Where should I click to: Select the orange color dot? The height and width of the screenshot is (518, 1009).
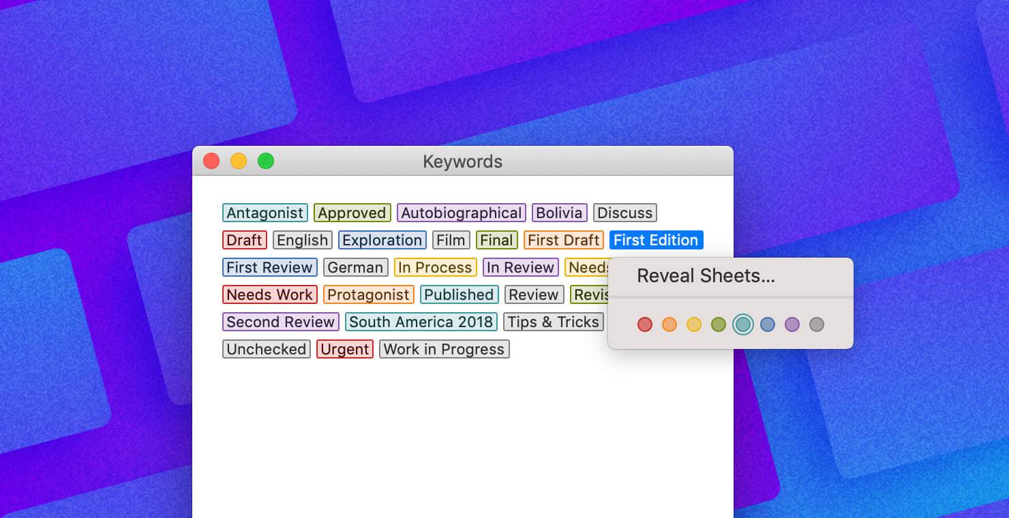pyautogui.click(x=669, y=324)
